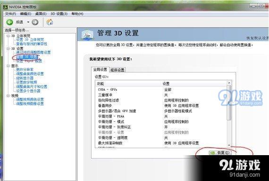Click the green Back arrow button
Viewport: 269px width, 181px height.
pyautogui.click(x=9, y=22)
